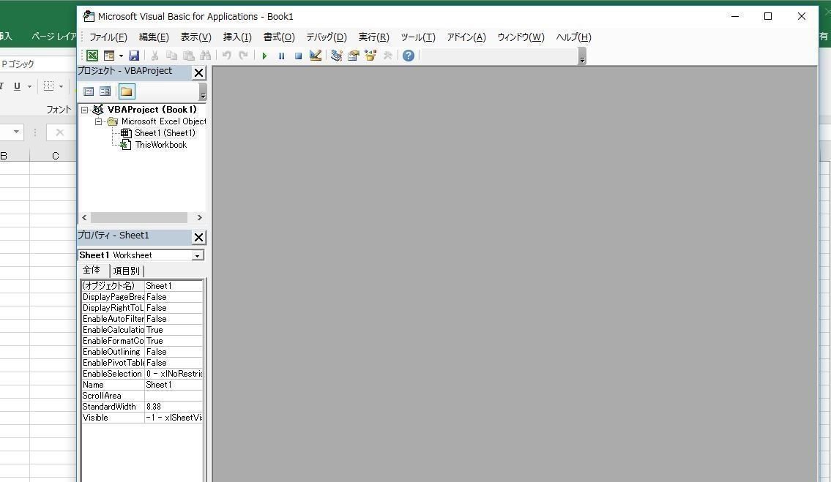Image resolution: width=831 pixels, height=482 pixels.
Task: Click the Insert UserForm toolbar icon
Action: pos(108,55)
